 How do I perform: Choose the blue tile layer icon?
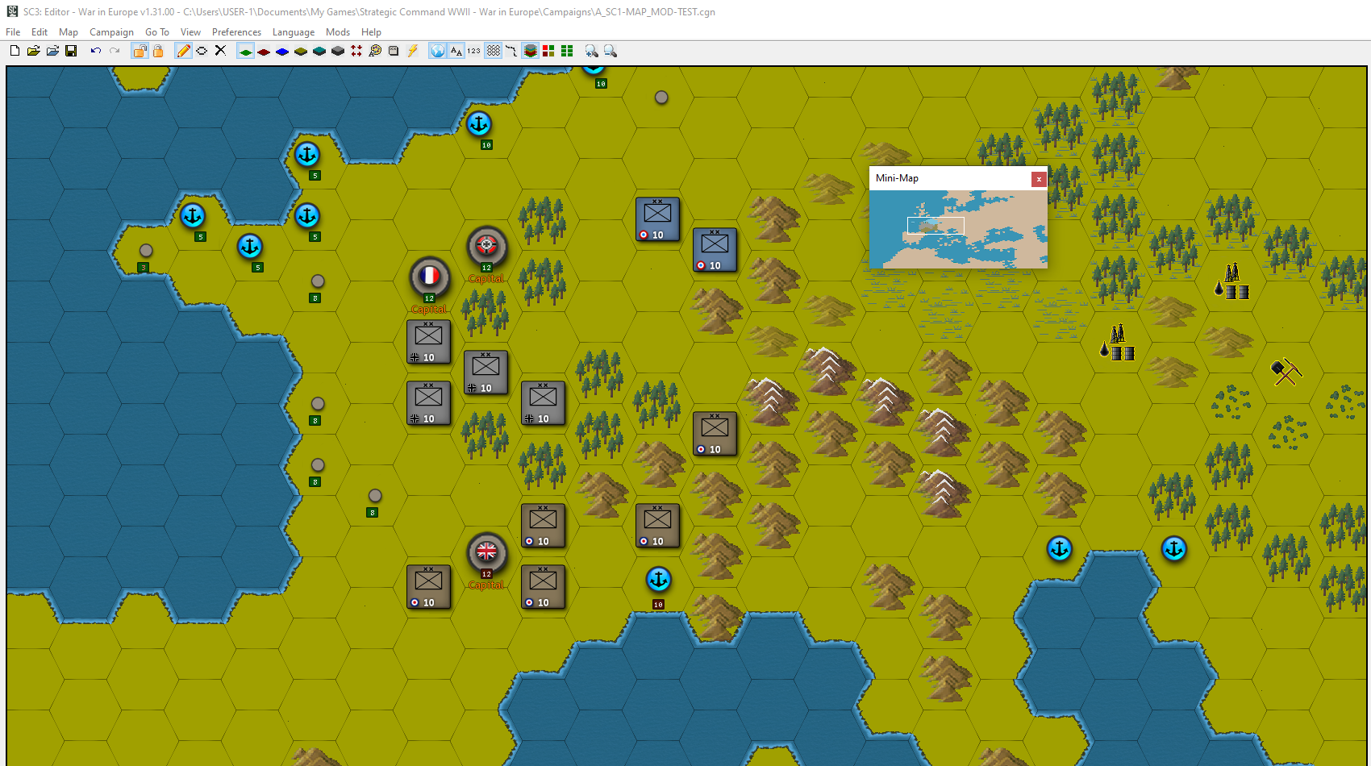[x=282, y=52]
